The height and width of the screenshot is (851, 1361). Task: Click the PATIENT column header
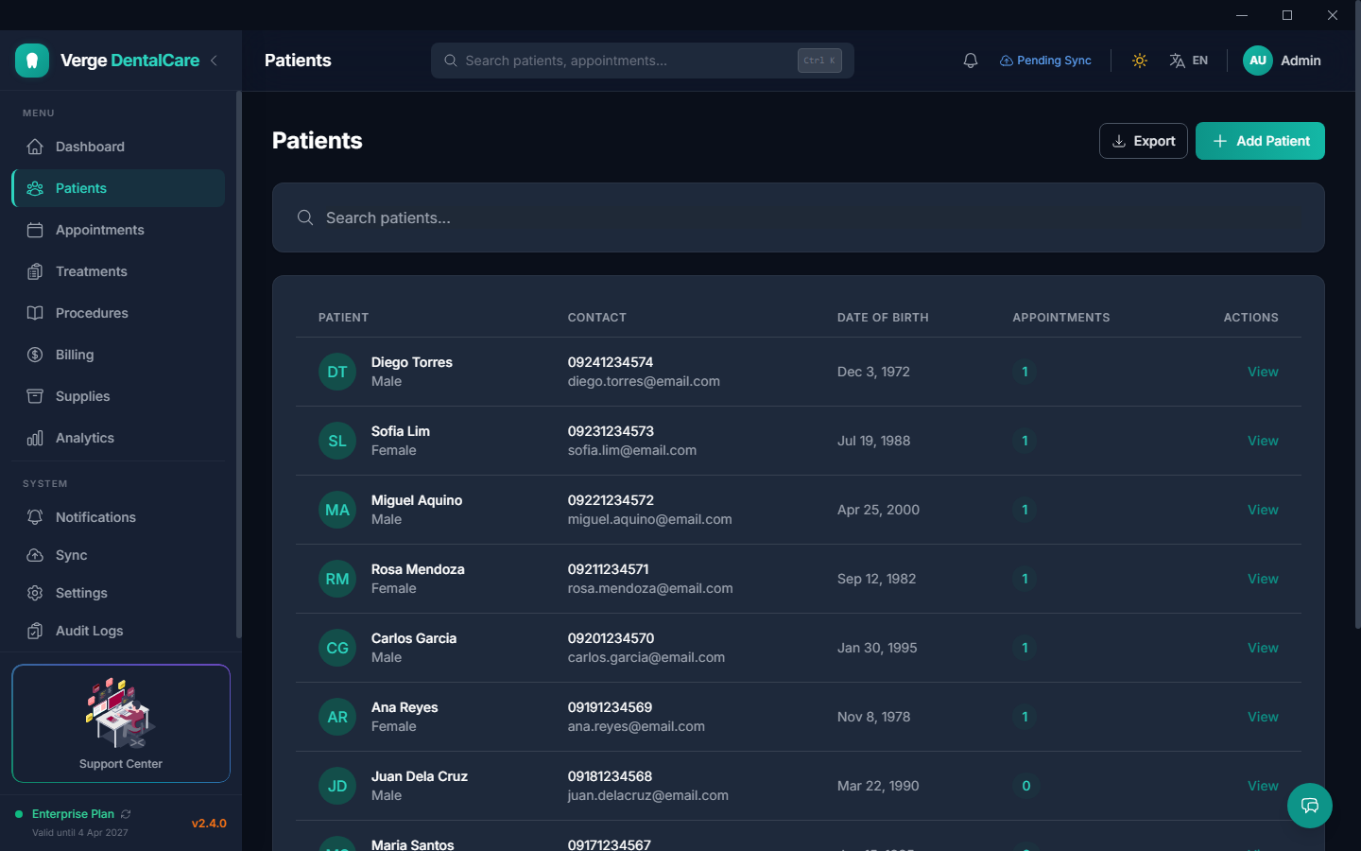coord(344,318)
